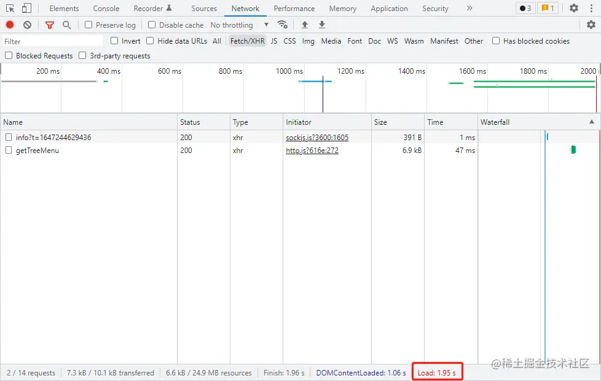Open the Sources tab
Screen dimensions: 601x381
click(204, 9)
